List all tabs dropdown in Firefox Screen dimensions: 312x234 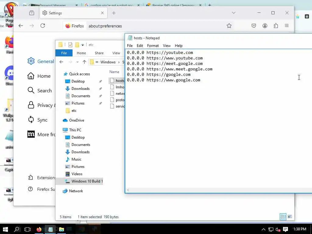click(x=234, y=13)
